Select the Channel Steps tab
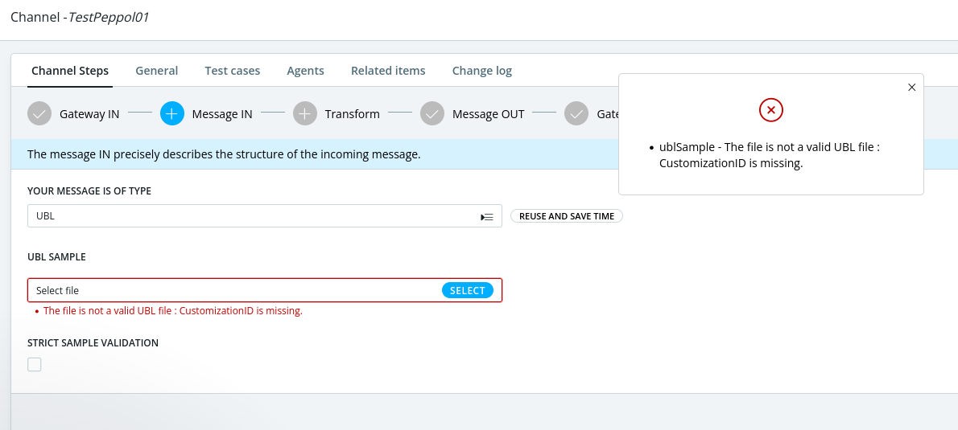This screenshot has width=958, height=430. point(70,71)
